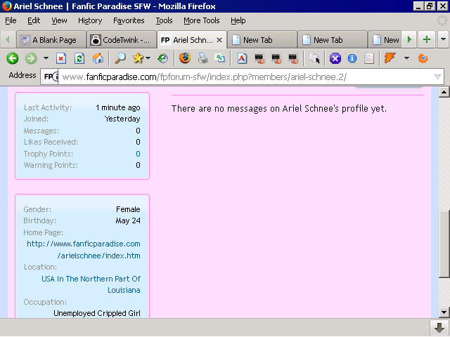The height and width of the screenshot is (337, 450).
Task: Open the fanficparadise.com home page link
Action: 84,250
